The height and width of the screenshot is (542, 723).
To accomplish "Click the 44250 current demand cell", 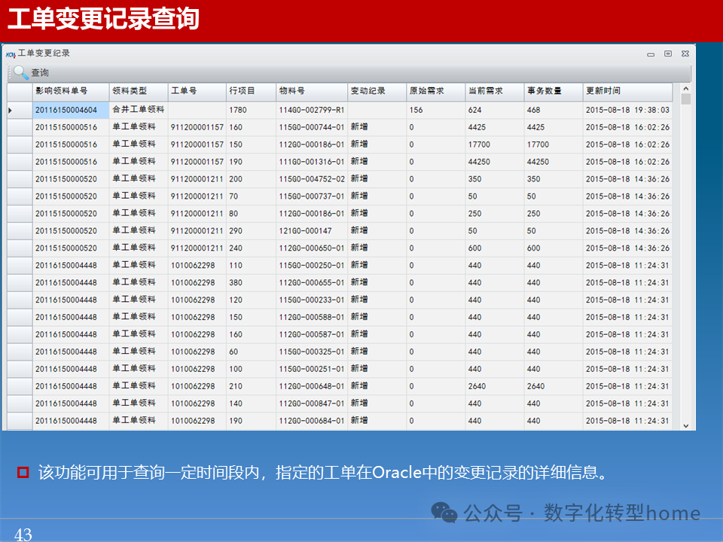I will pos(494,162).
